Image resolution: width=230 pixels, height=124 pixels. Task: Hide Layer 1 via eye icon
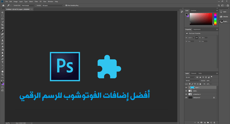click(x=186, y=87)
